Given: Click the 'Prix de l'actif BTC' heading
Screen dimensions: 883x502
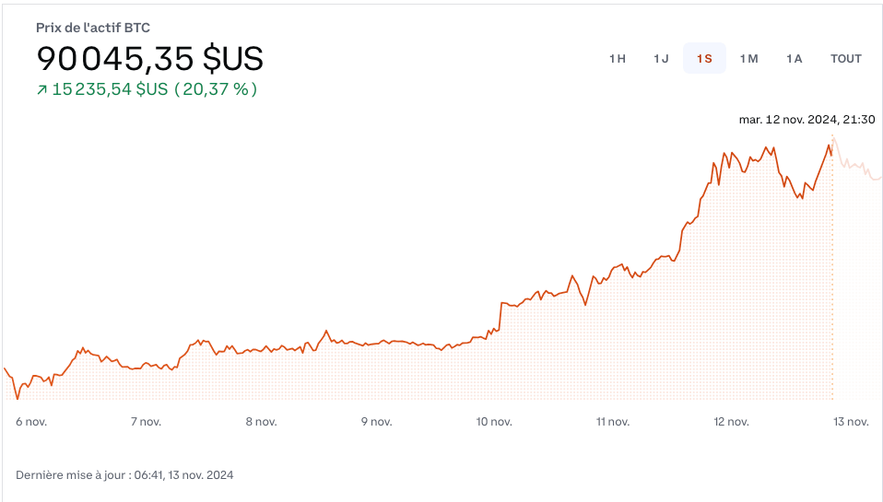Looking at the screenshot, I should [92, 28].
